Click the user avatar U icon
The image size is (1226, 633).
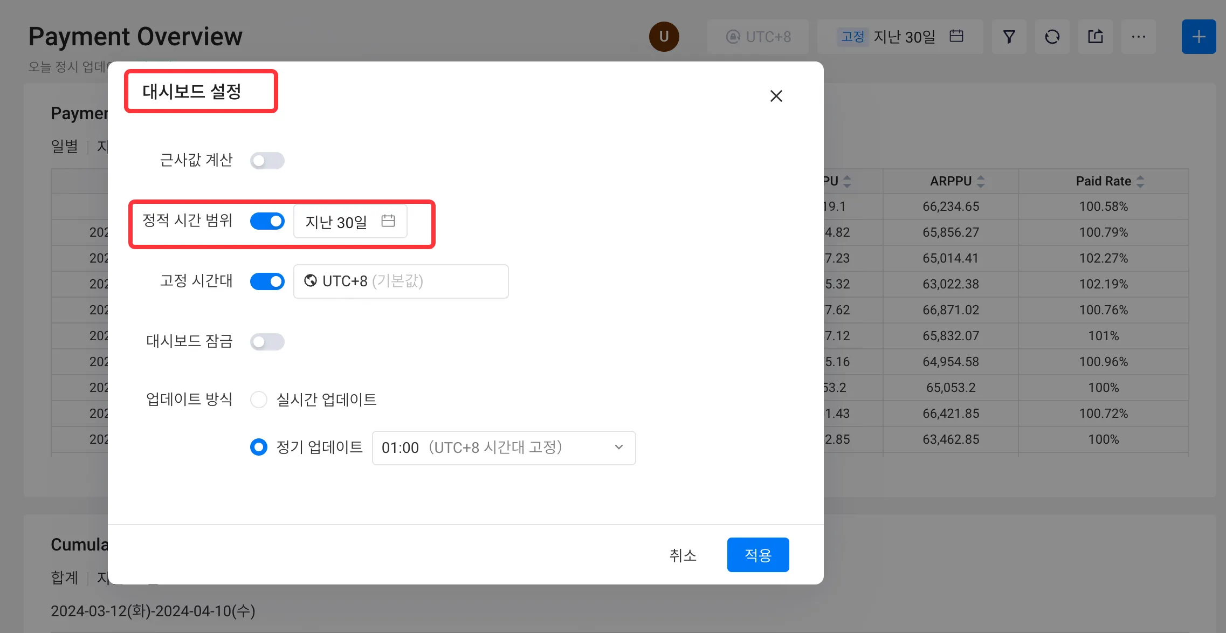pos(664,37)
